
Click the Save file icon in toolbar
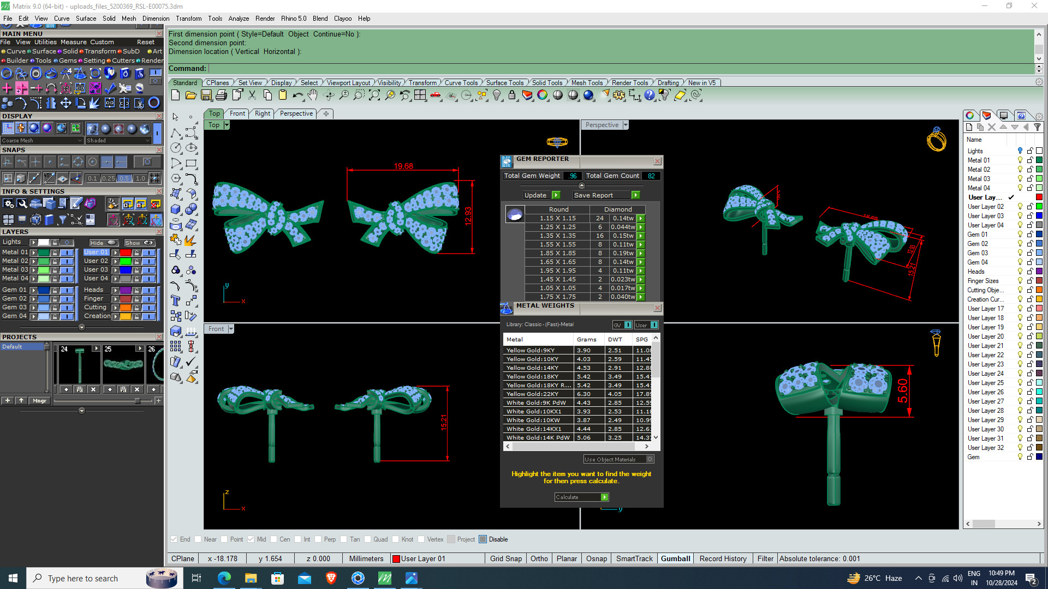[206, 95]
